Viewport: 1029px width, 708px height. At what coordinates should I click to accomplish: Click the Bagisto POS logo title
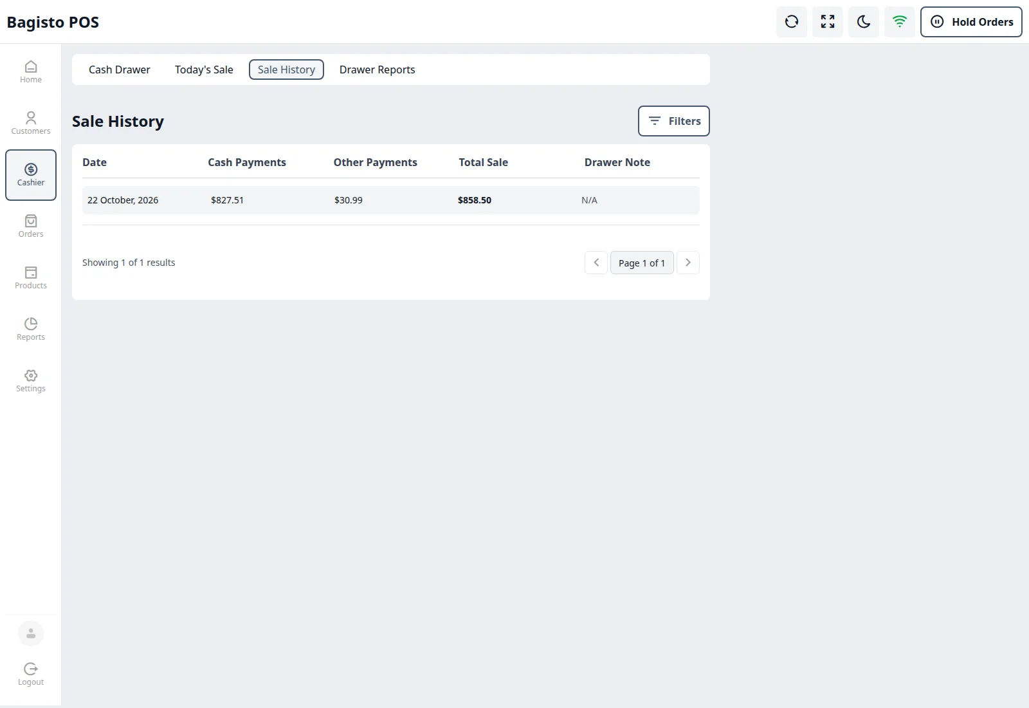pyautogui.click(x=53, y=22)
